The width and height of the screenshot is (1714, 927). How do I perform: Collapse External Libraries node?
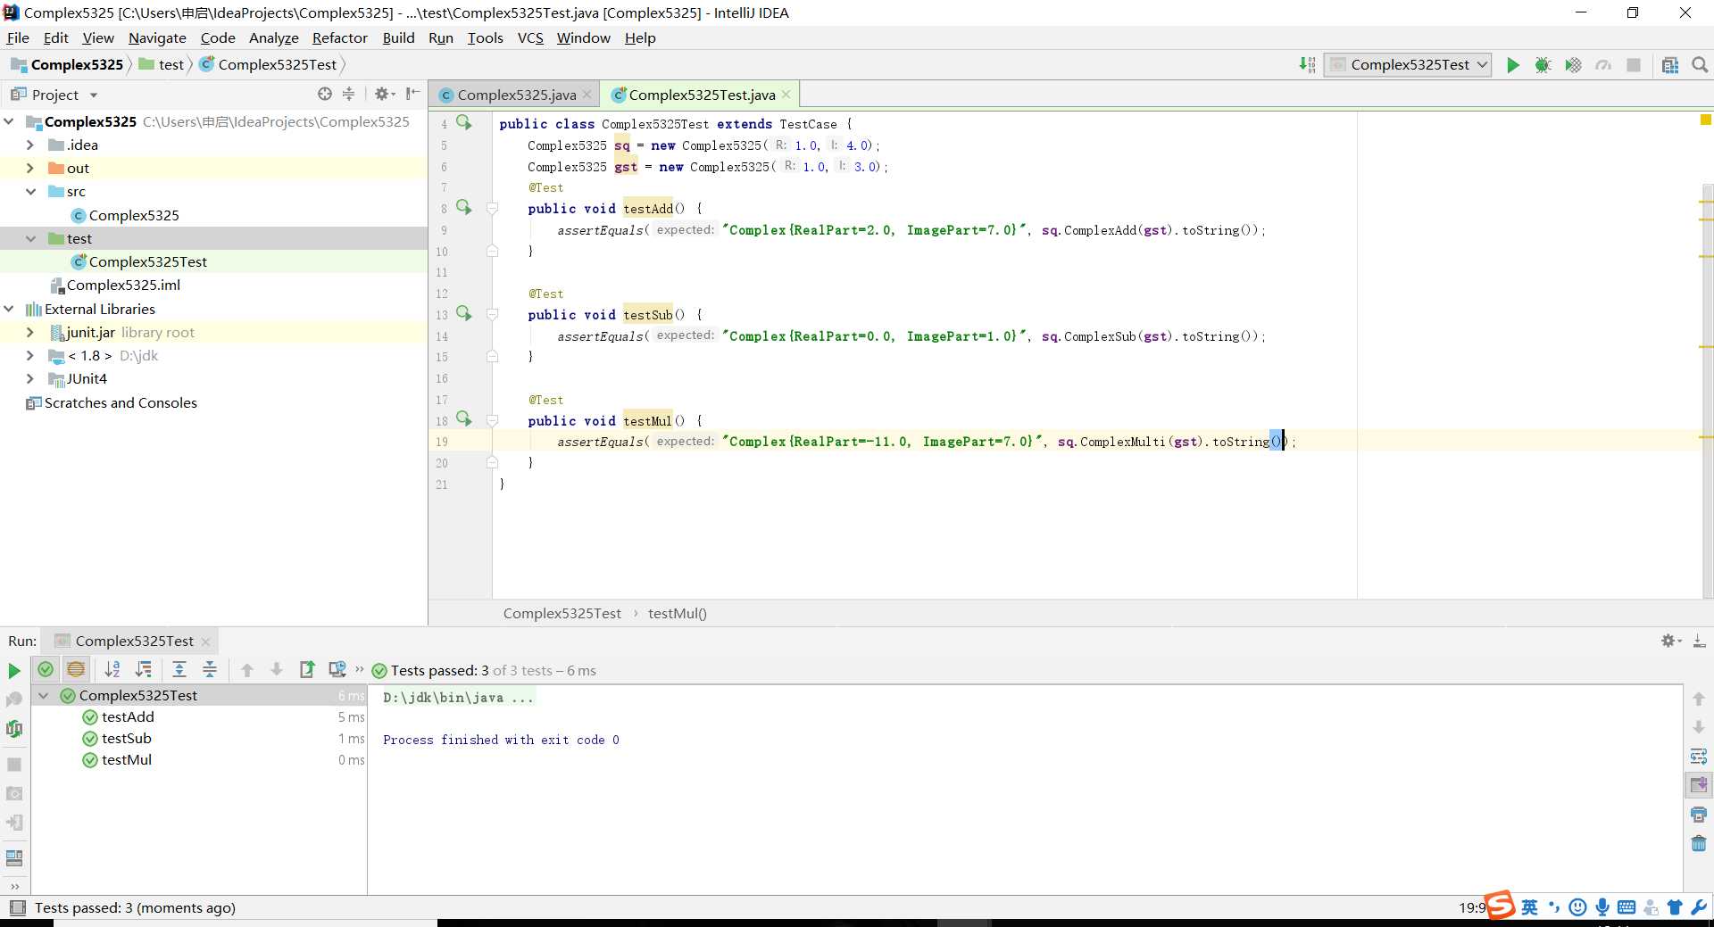[x=10, y=309]
